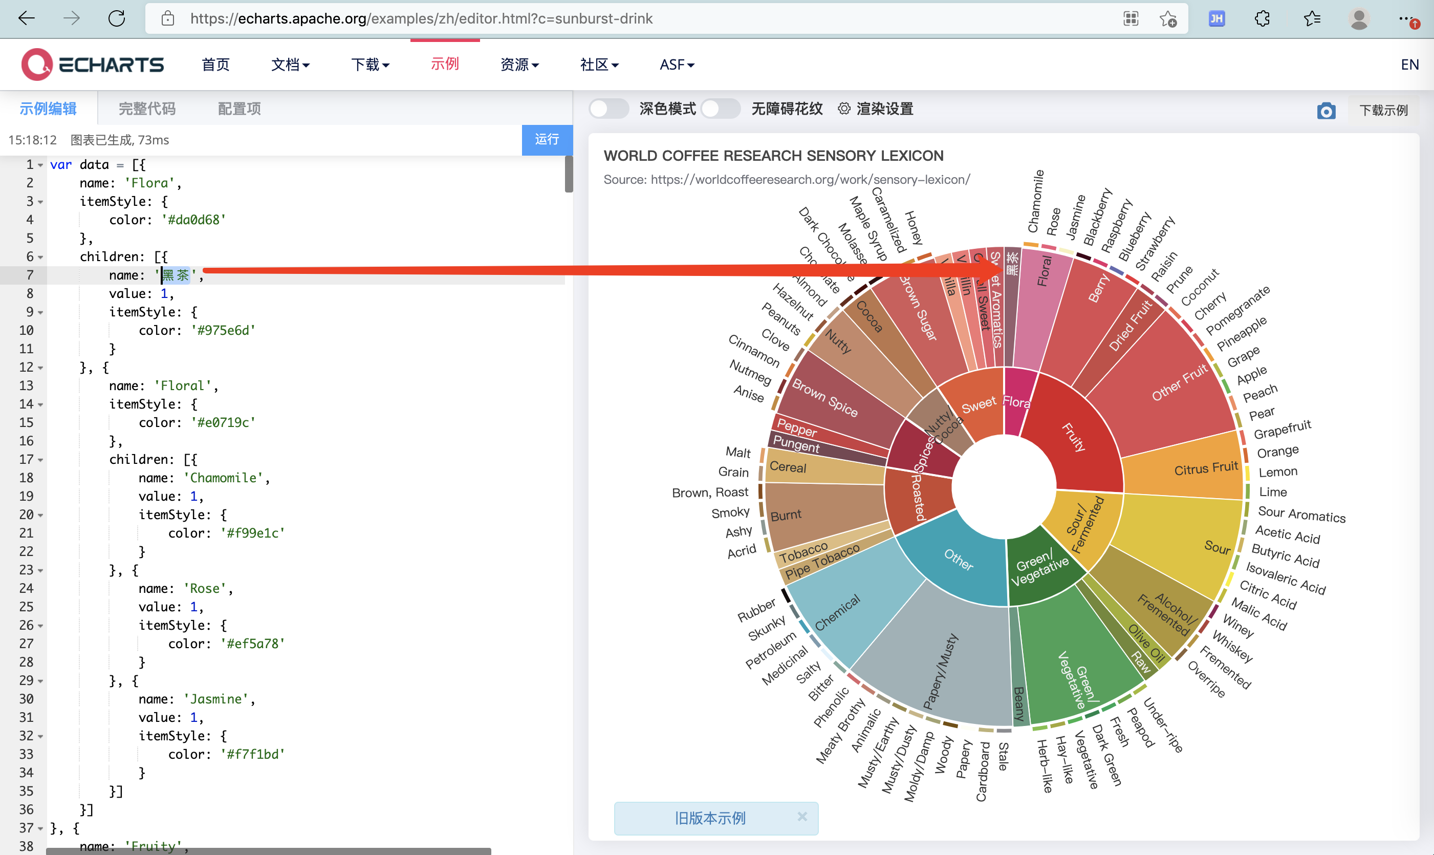Run the code with 运行 button

547,139
